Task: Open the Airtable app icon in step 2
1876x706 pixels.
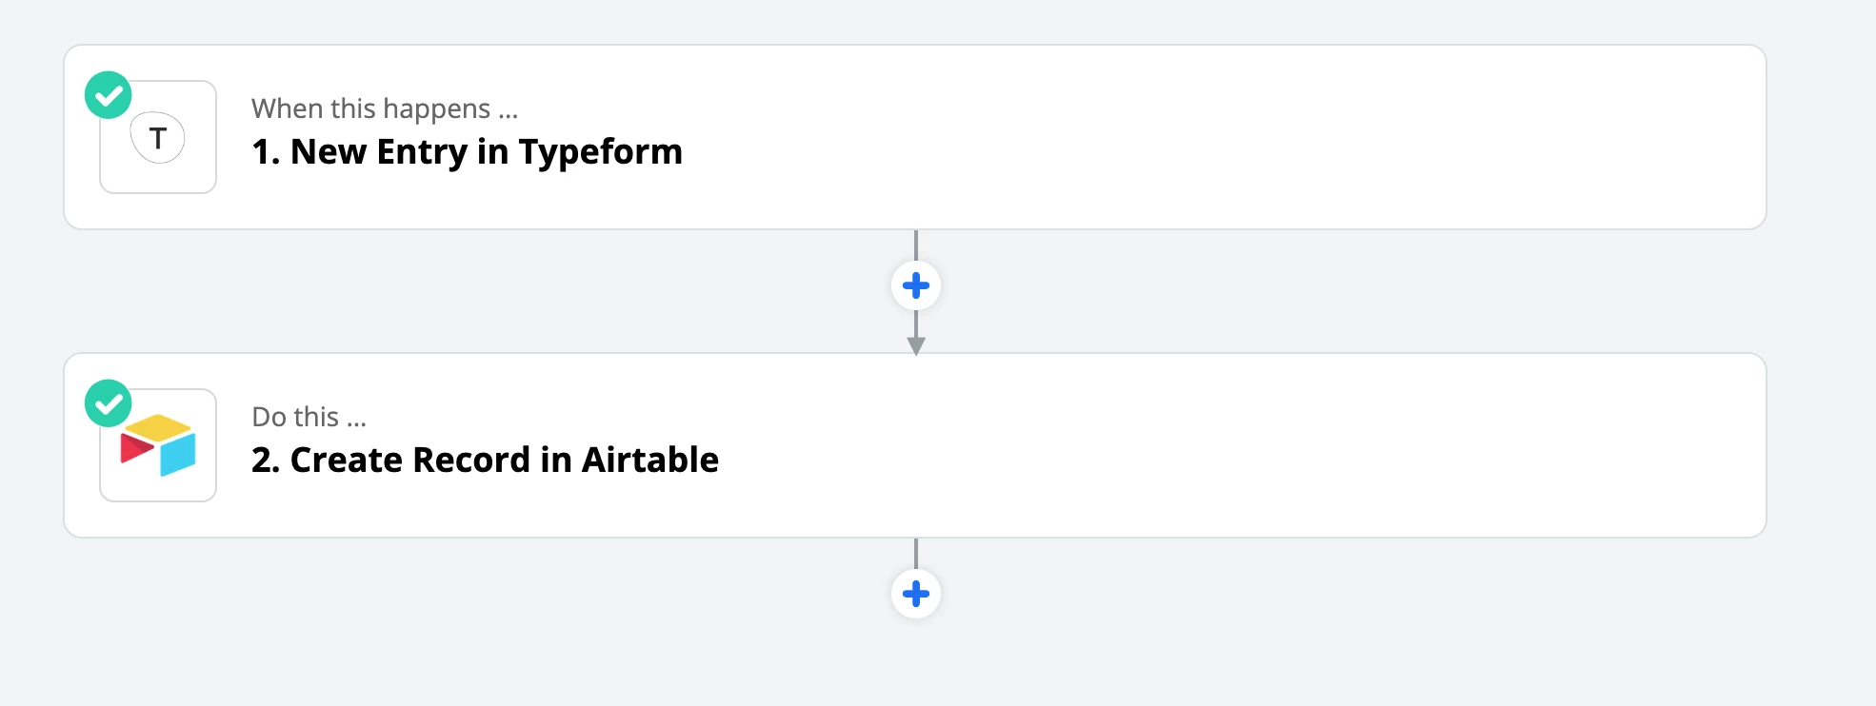Action: pos(158,445)
